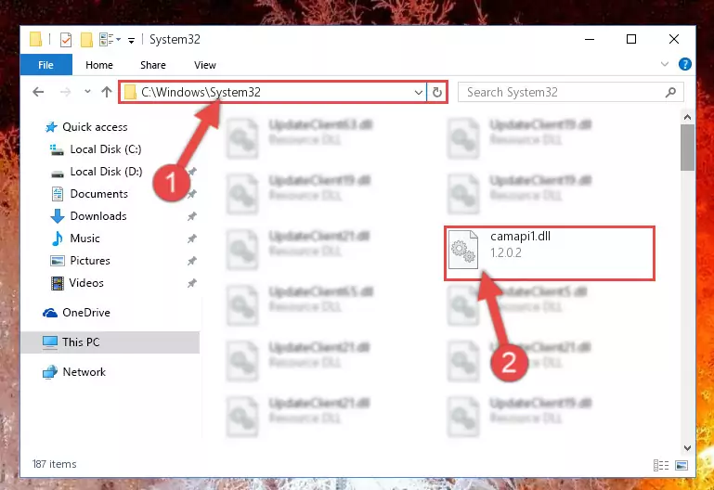714x490 pixels.
Task: Select Quick access in navigation pane
Action: 95,127
